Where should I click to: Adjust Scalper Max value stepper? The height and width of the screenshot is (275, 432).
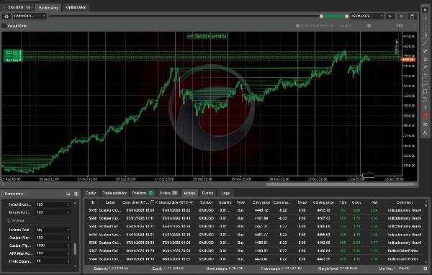[x=68, y=238]
